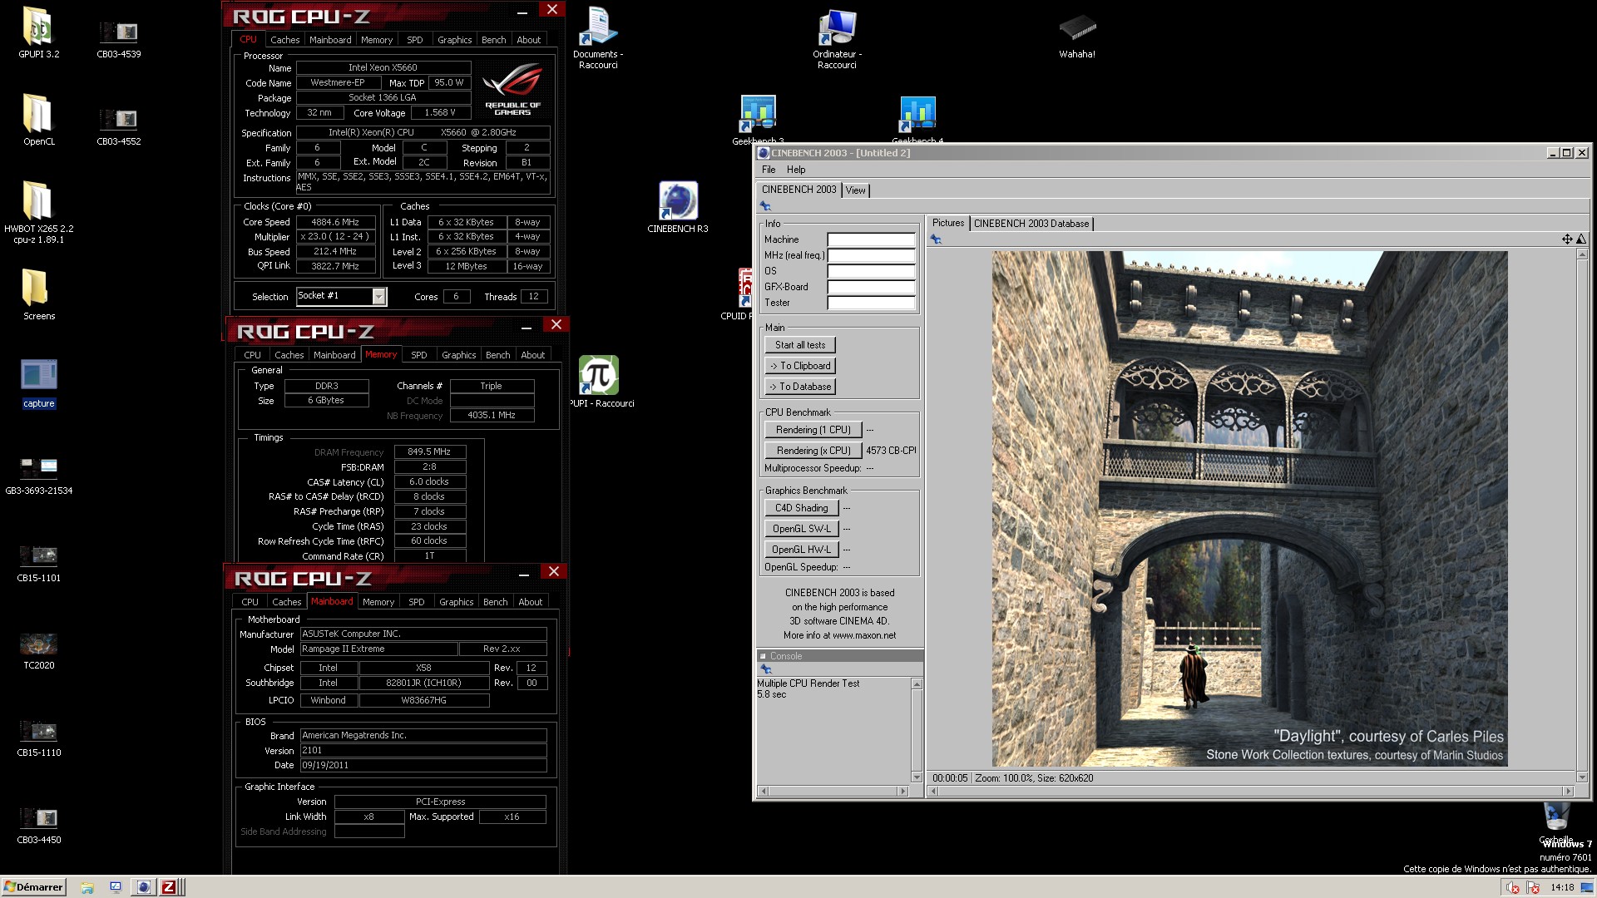Select the Pictures tab in Cinebench
This screenshot has width=1597, height=898.
click(947, 223)
